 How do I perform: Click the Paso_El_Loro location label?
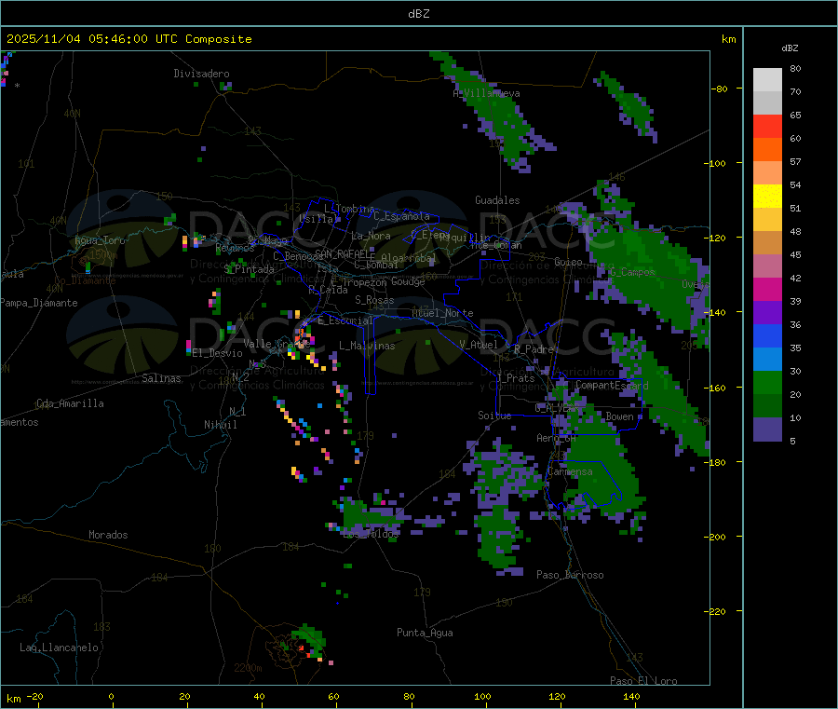[x=644, y=681]
